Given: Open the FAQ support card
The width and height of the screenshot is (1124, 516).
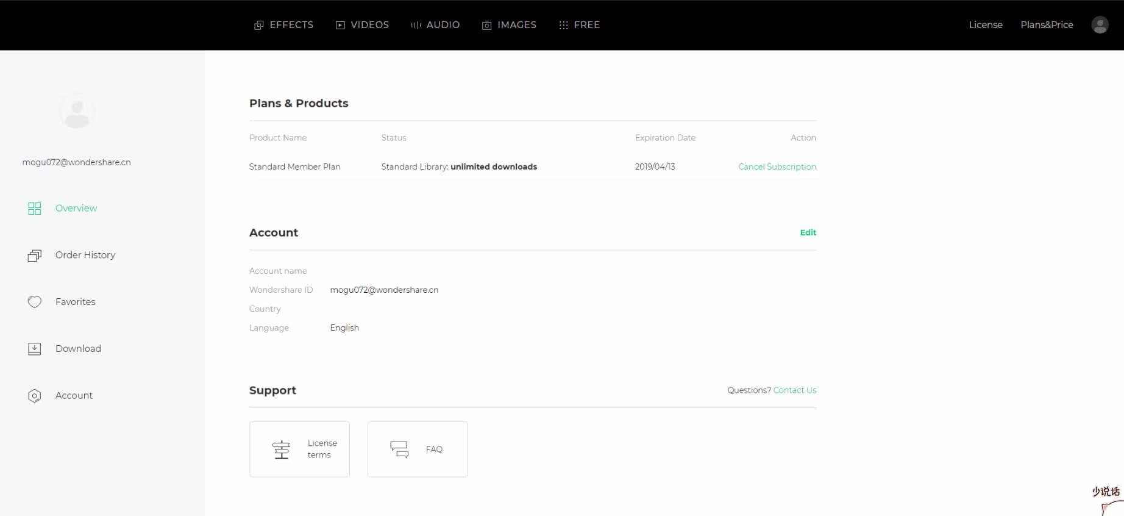Looking at the screenshot, I should pos(418,450).
